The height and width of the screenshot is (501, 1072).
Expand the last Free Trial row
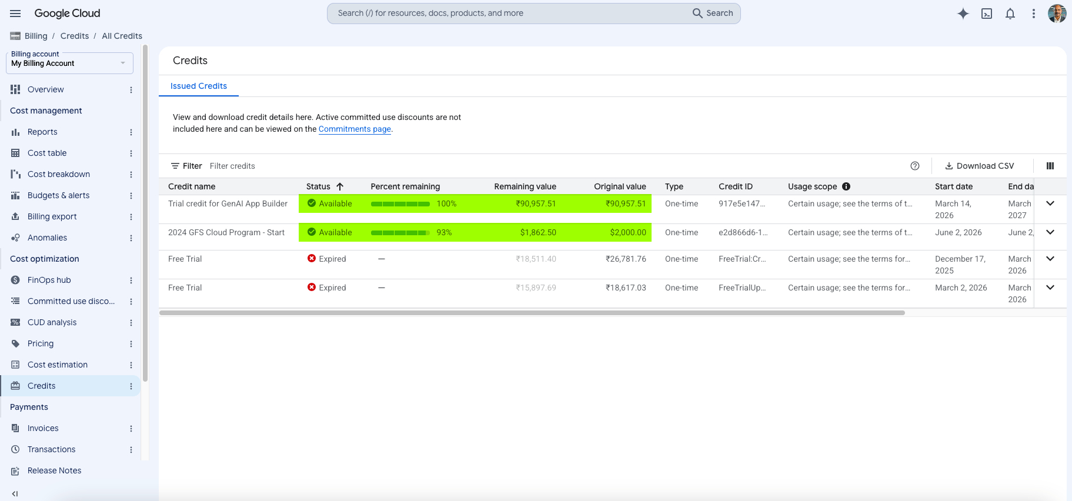pyautogui.click(x=1050, y=288)
